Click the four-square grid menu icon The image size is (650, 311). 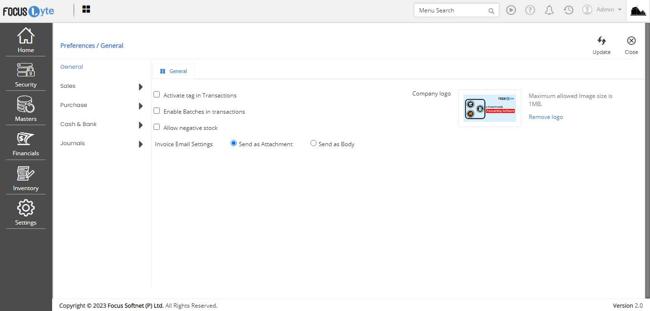point(86,9)
